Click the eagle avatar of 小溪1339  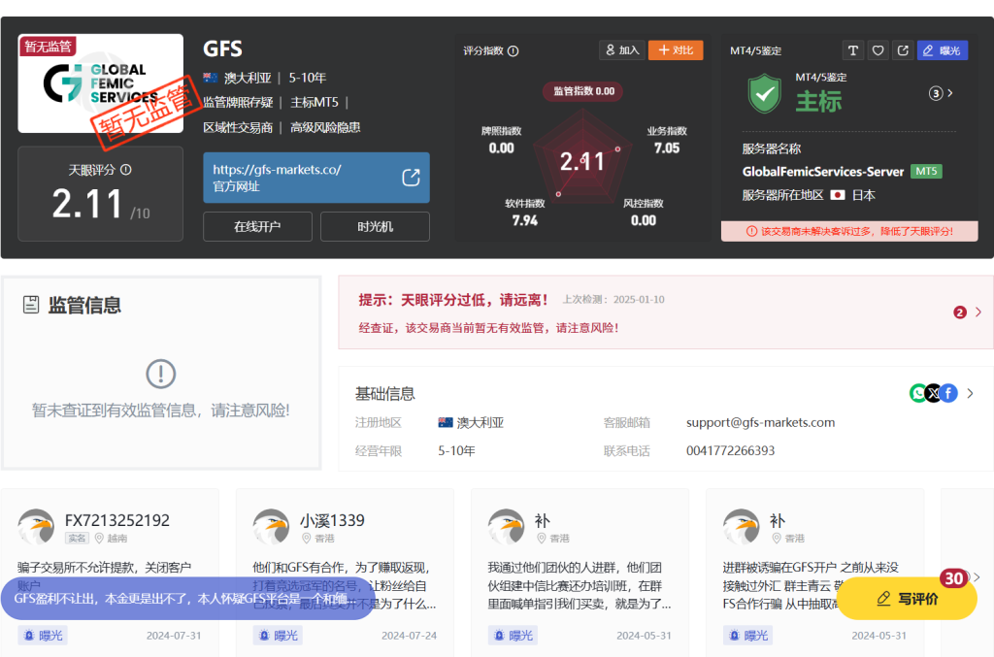point(272,527)
